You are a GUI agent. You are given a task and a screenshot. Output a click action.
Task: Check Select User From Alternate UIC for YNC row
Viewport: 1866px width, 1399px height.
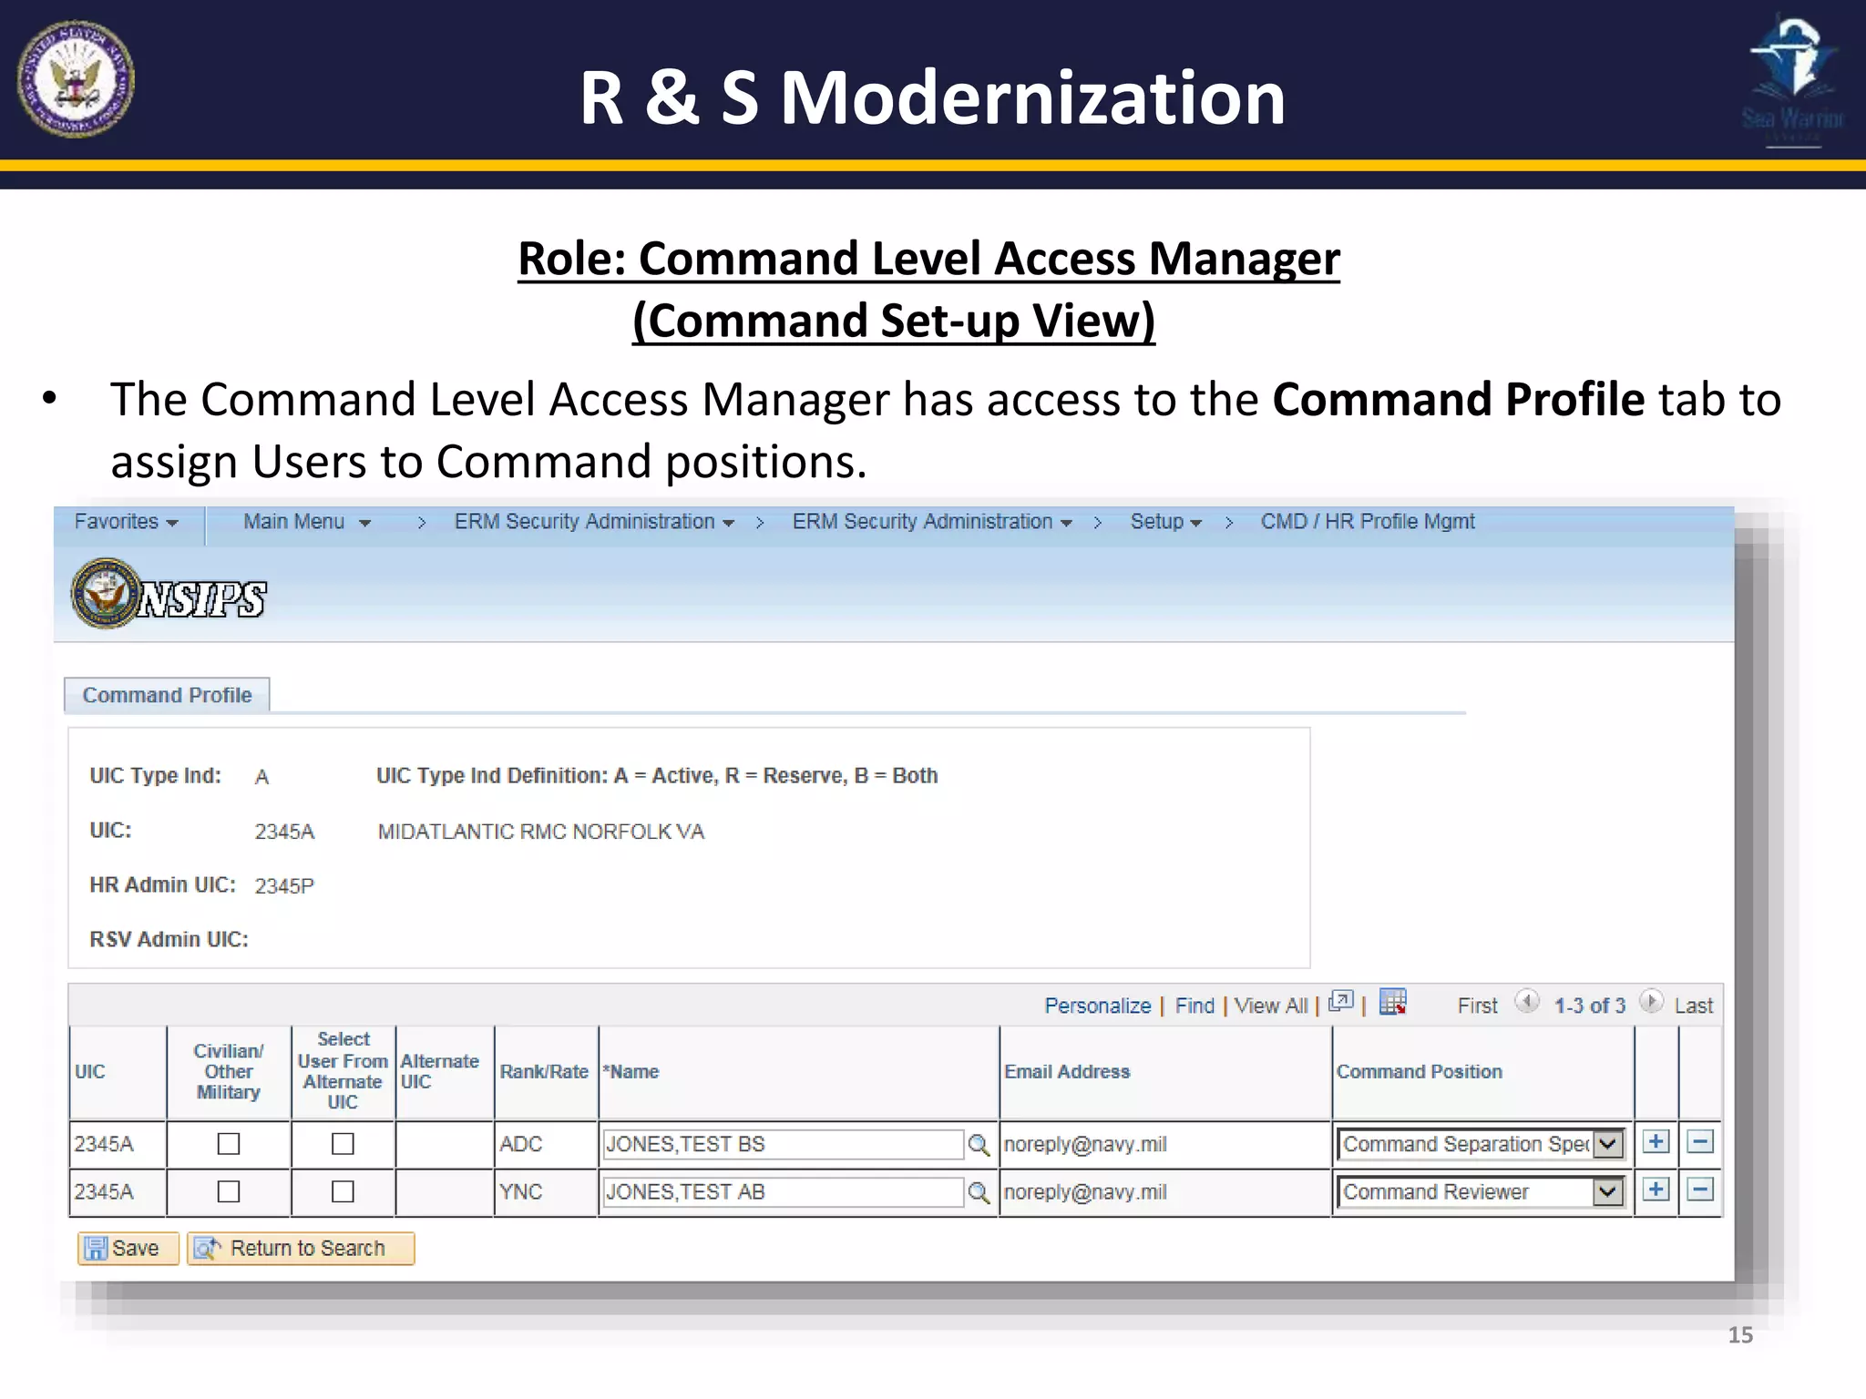(x=343, y=1191)
